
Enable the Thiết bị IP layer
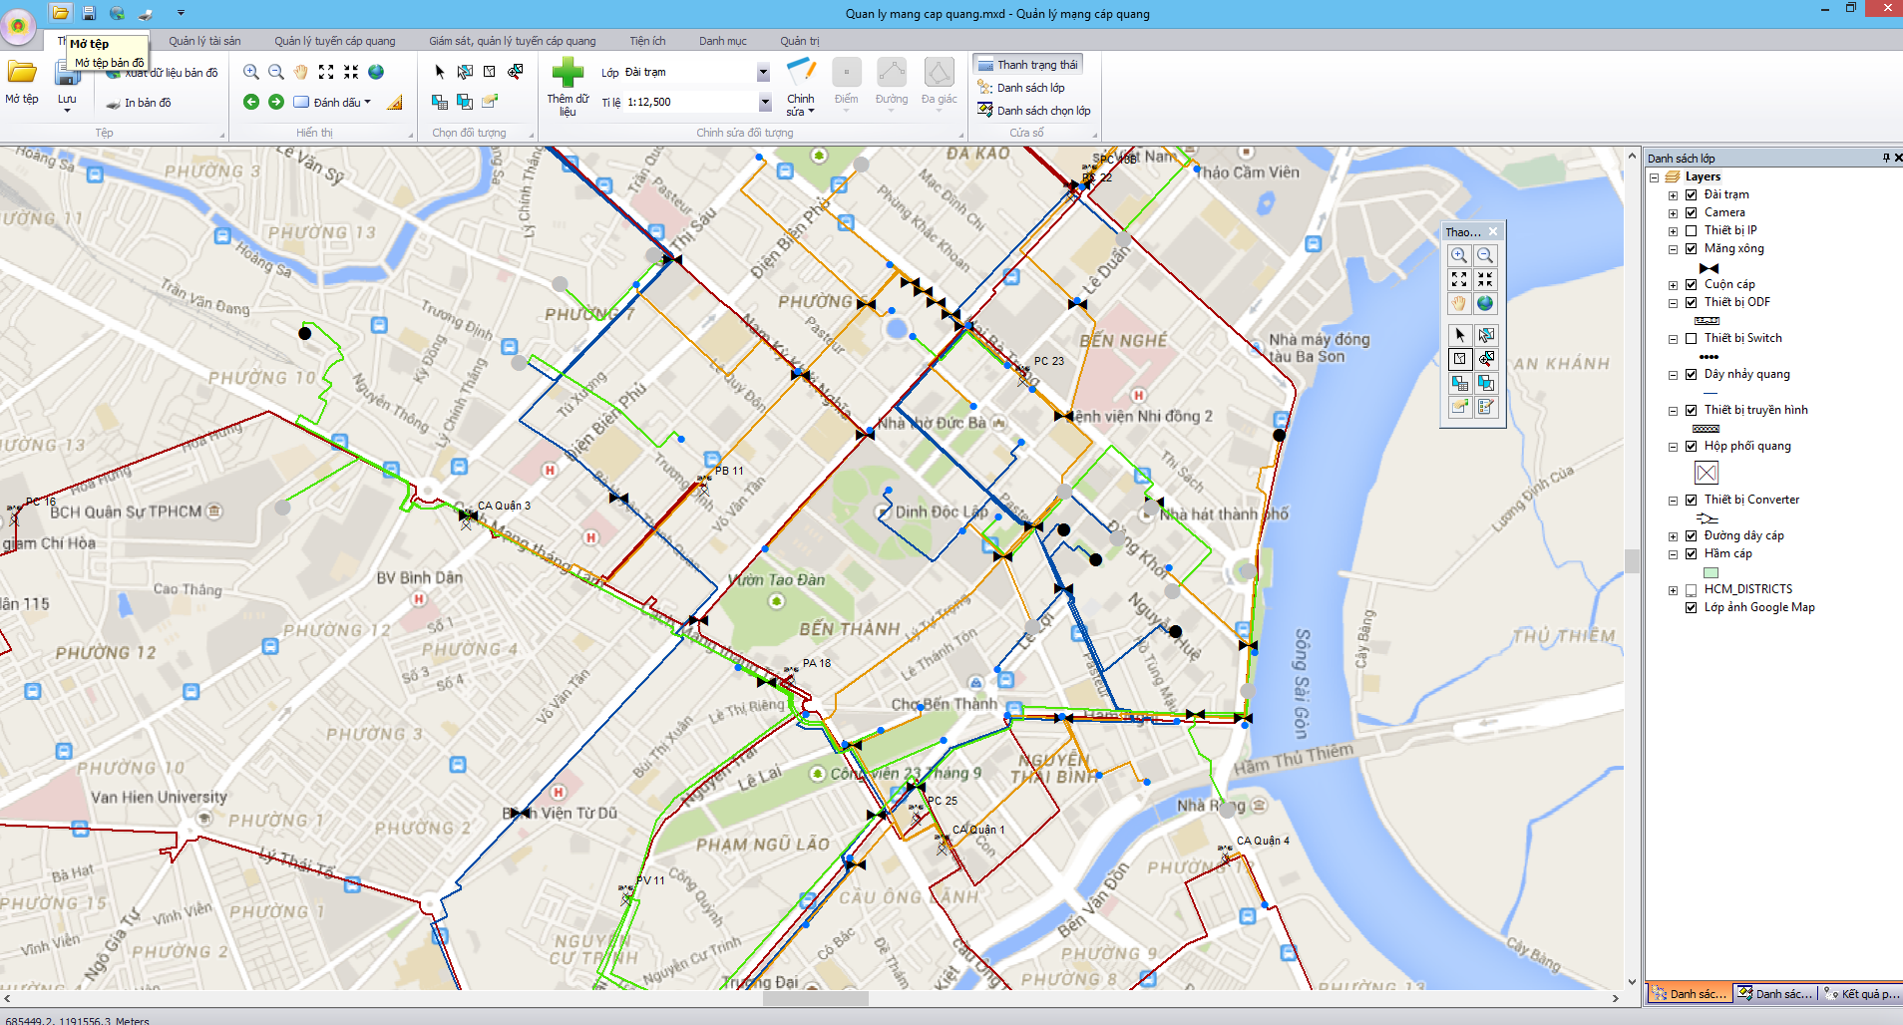pos(1692,230)
